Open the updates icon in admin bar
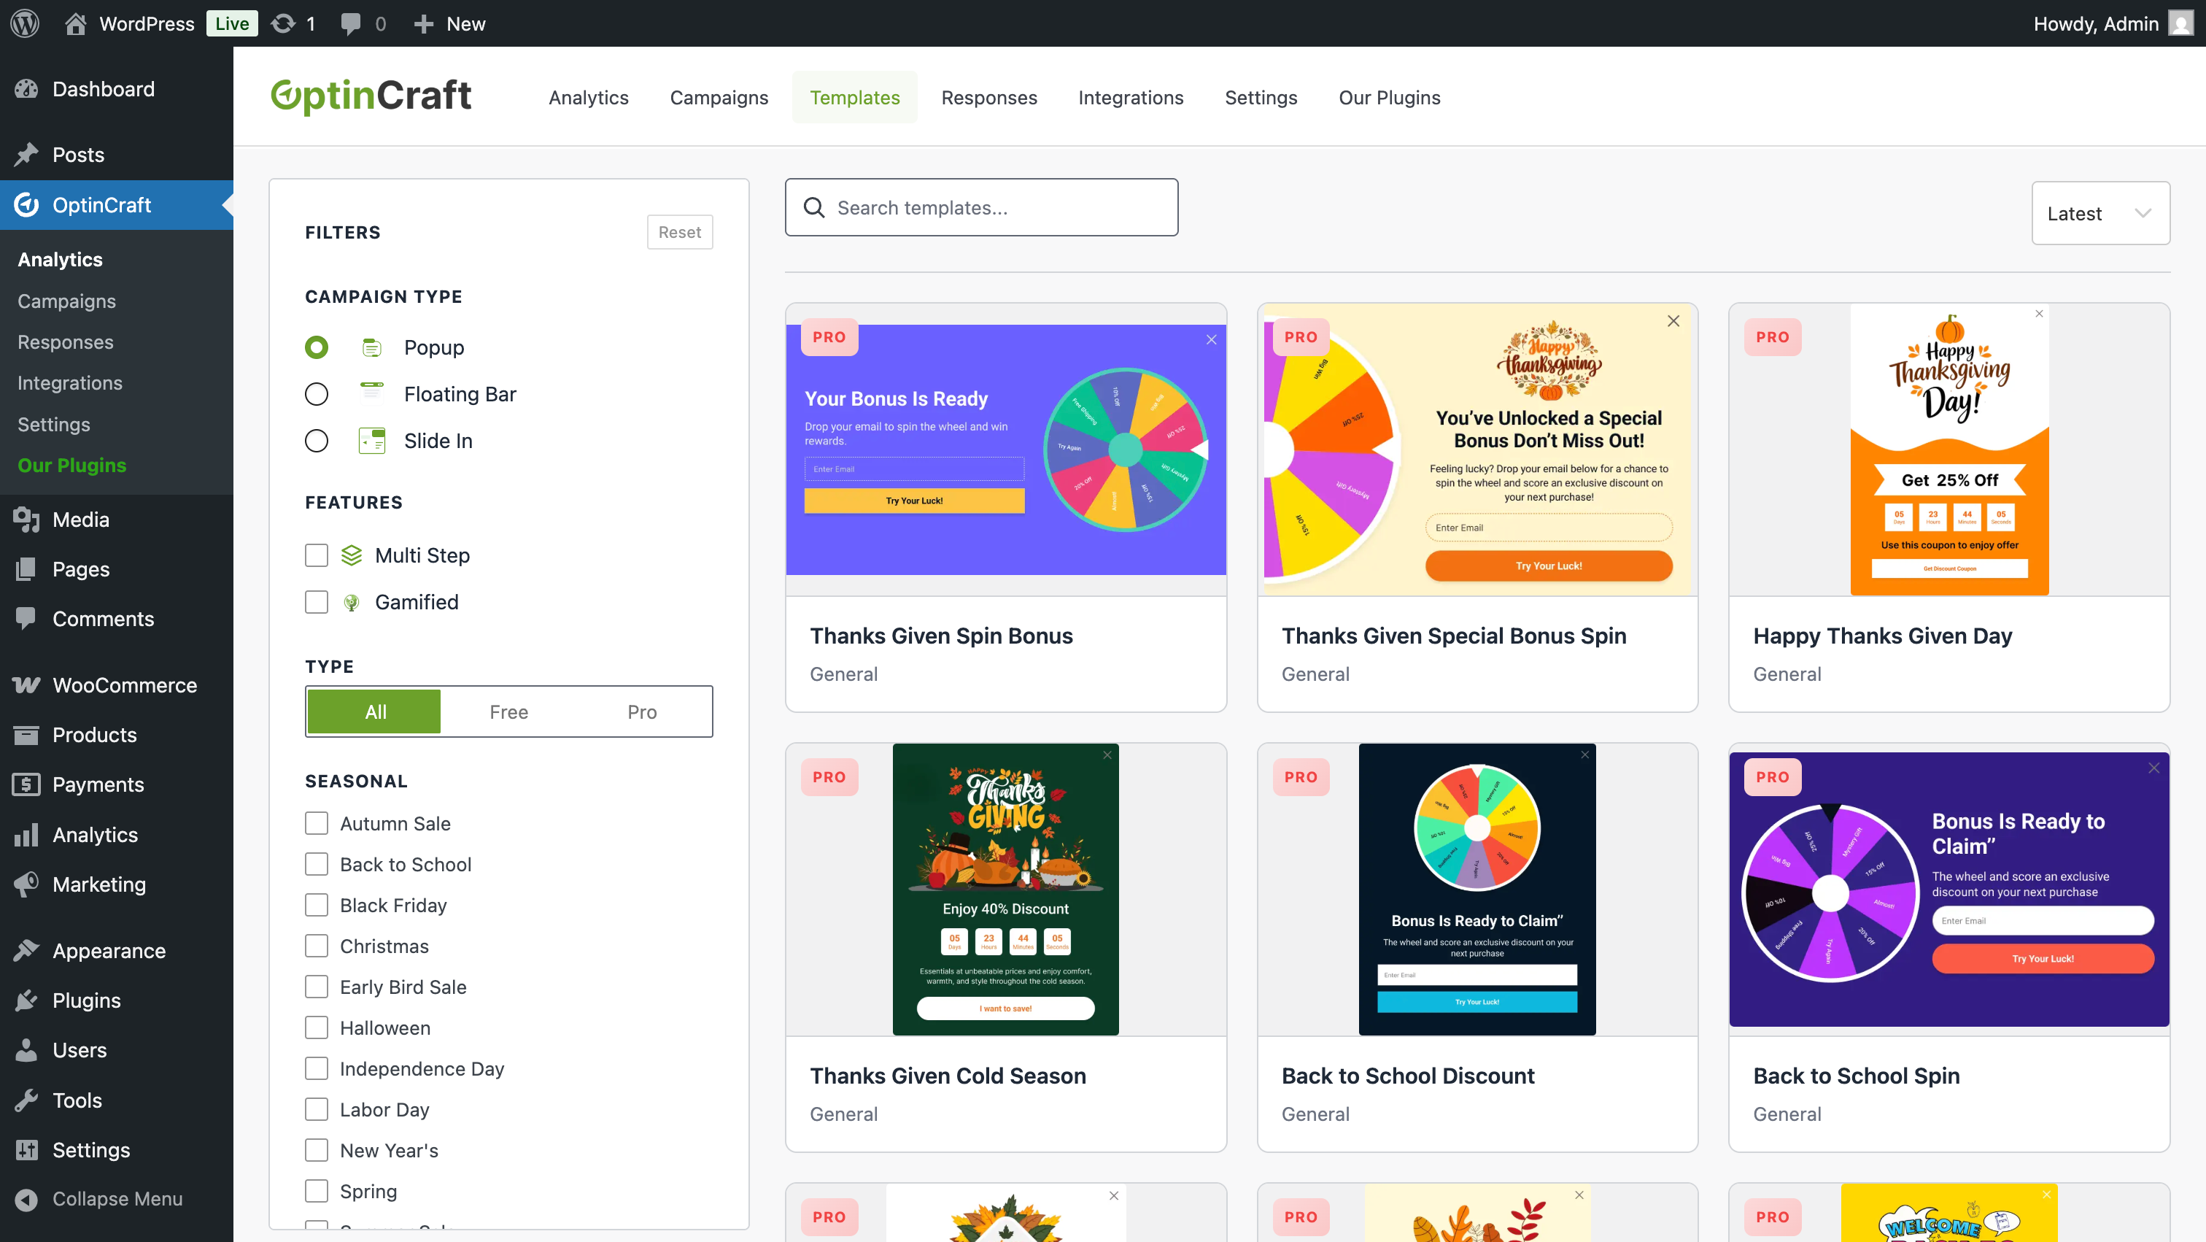 (x=284, y=23)
